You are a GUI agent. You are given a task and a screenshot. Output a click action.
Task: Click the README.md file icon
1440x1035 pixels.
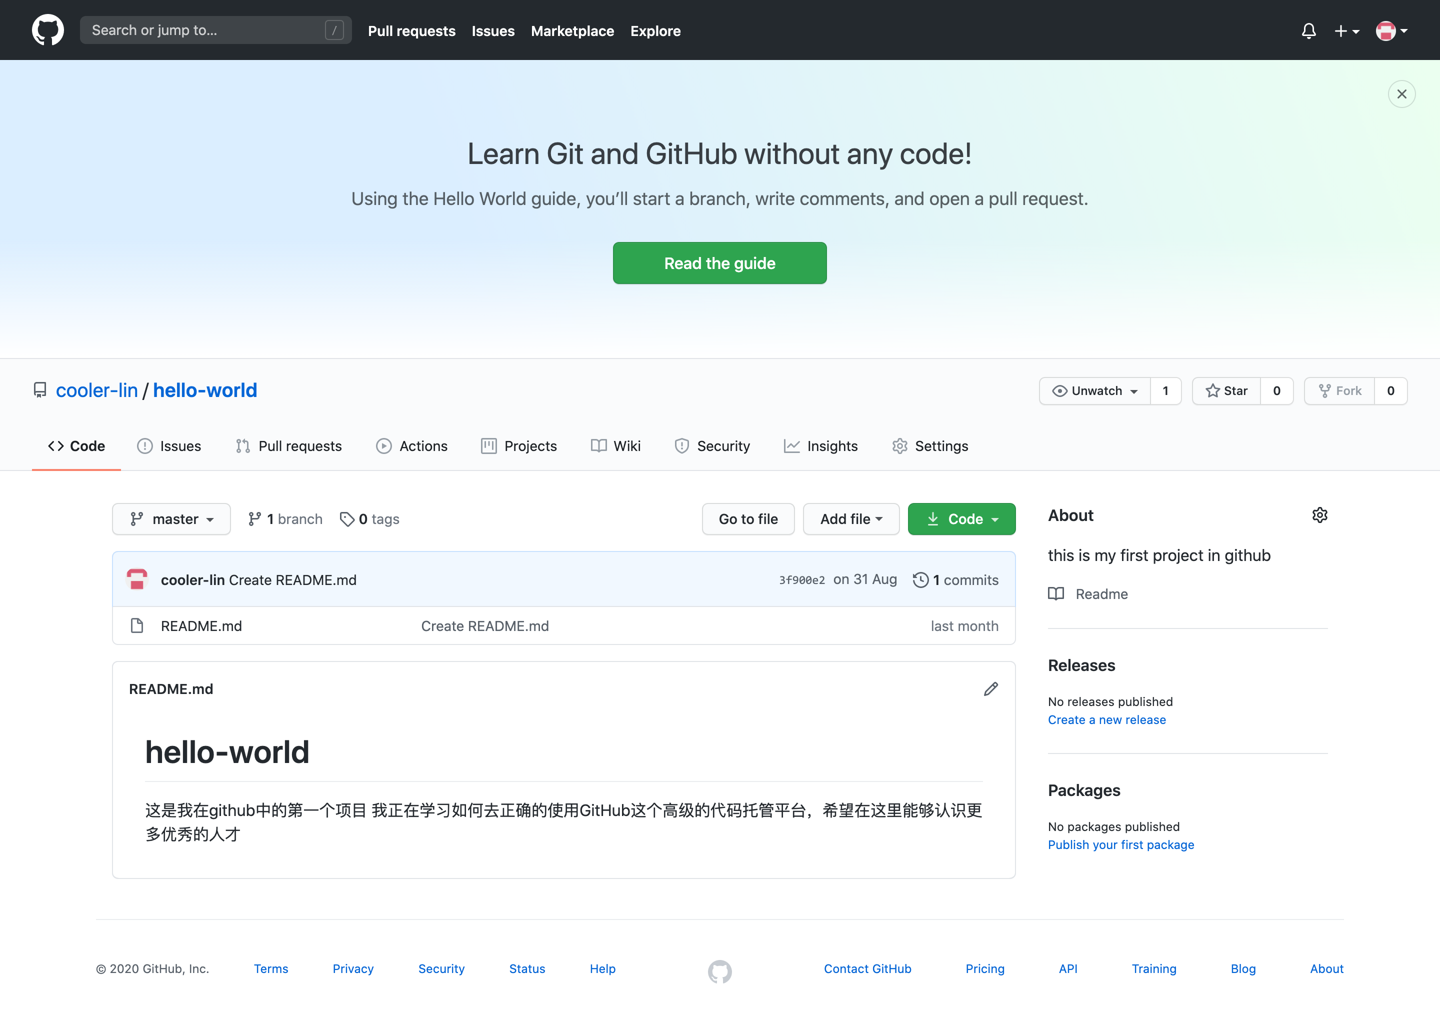tap(136, 626)
